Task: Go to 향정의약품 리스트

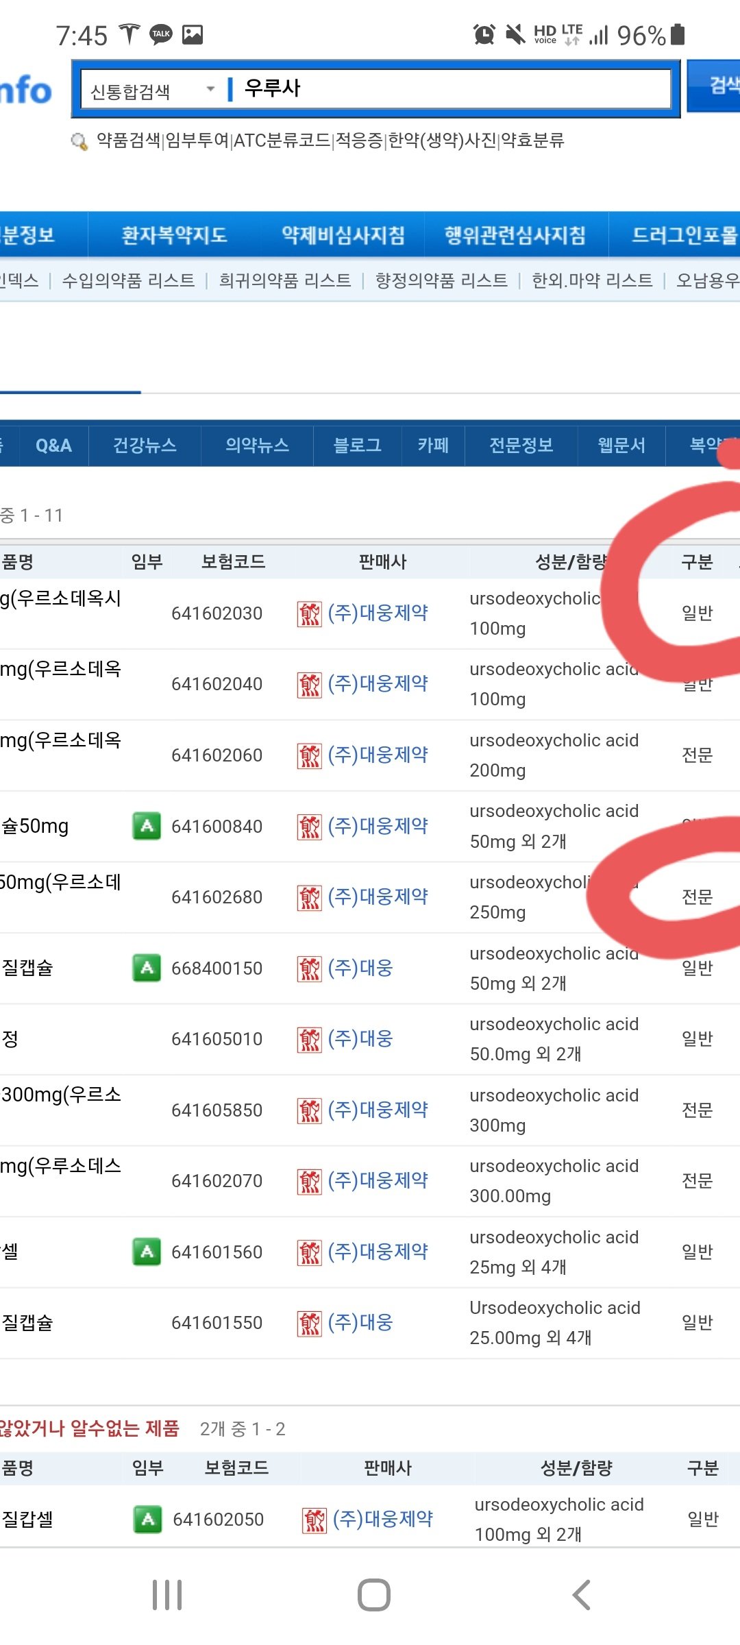Action: point(441,280)
